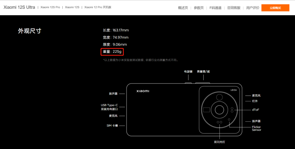
Task: Click the LEICA logo on camera module
Action: [233, 90]
